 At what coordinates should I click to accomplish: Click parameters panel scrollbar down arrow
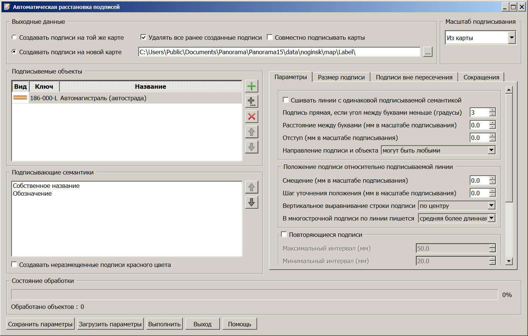(509, 261)
